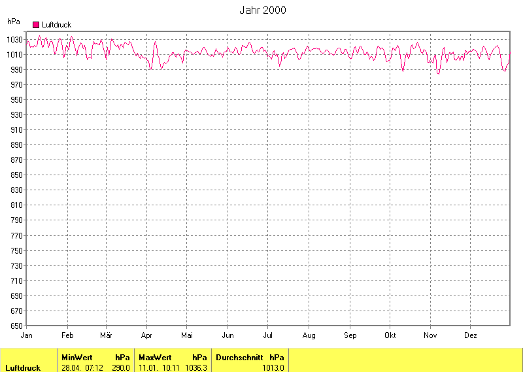The image size is (523, 372).
Task: Click the maximum value 1036.3 cell
Action: point(195,367)
